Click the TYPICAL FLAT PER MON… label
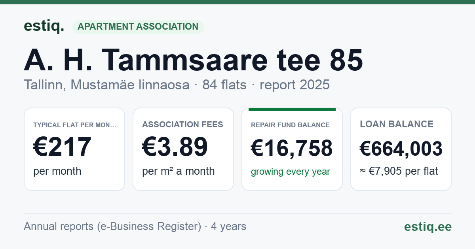 click(x=75, y=125)
